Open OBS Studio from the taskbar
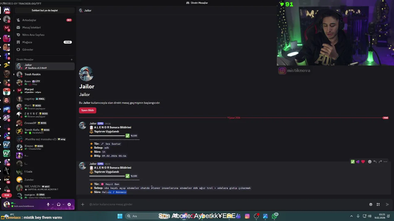This screenshot has width=394, height=221. [x=256, y=216]
